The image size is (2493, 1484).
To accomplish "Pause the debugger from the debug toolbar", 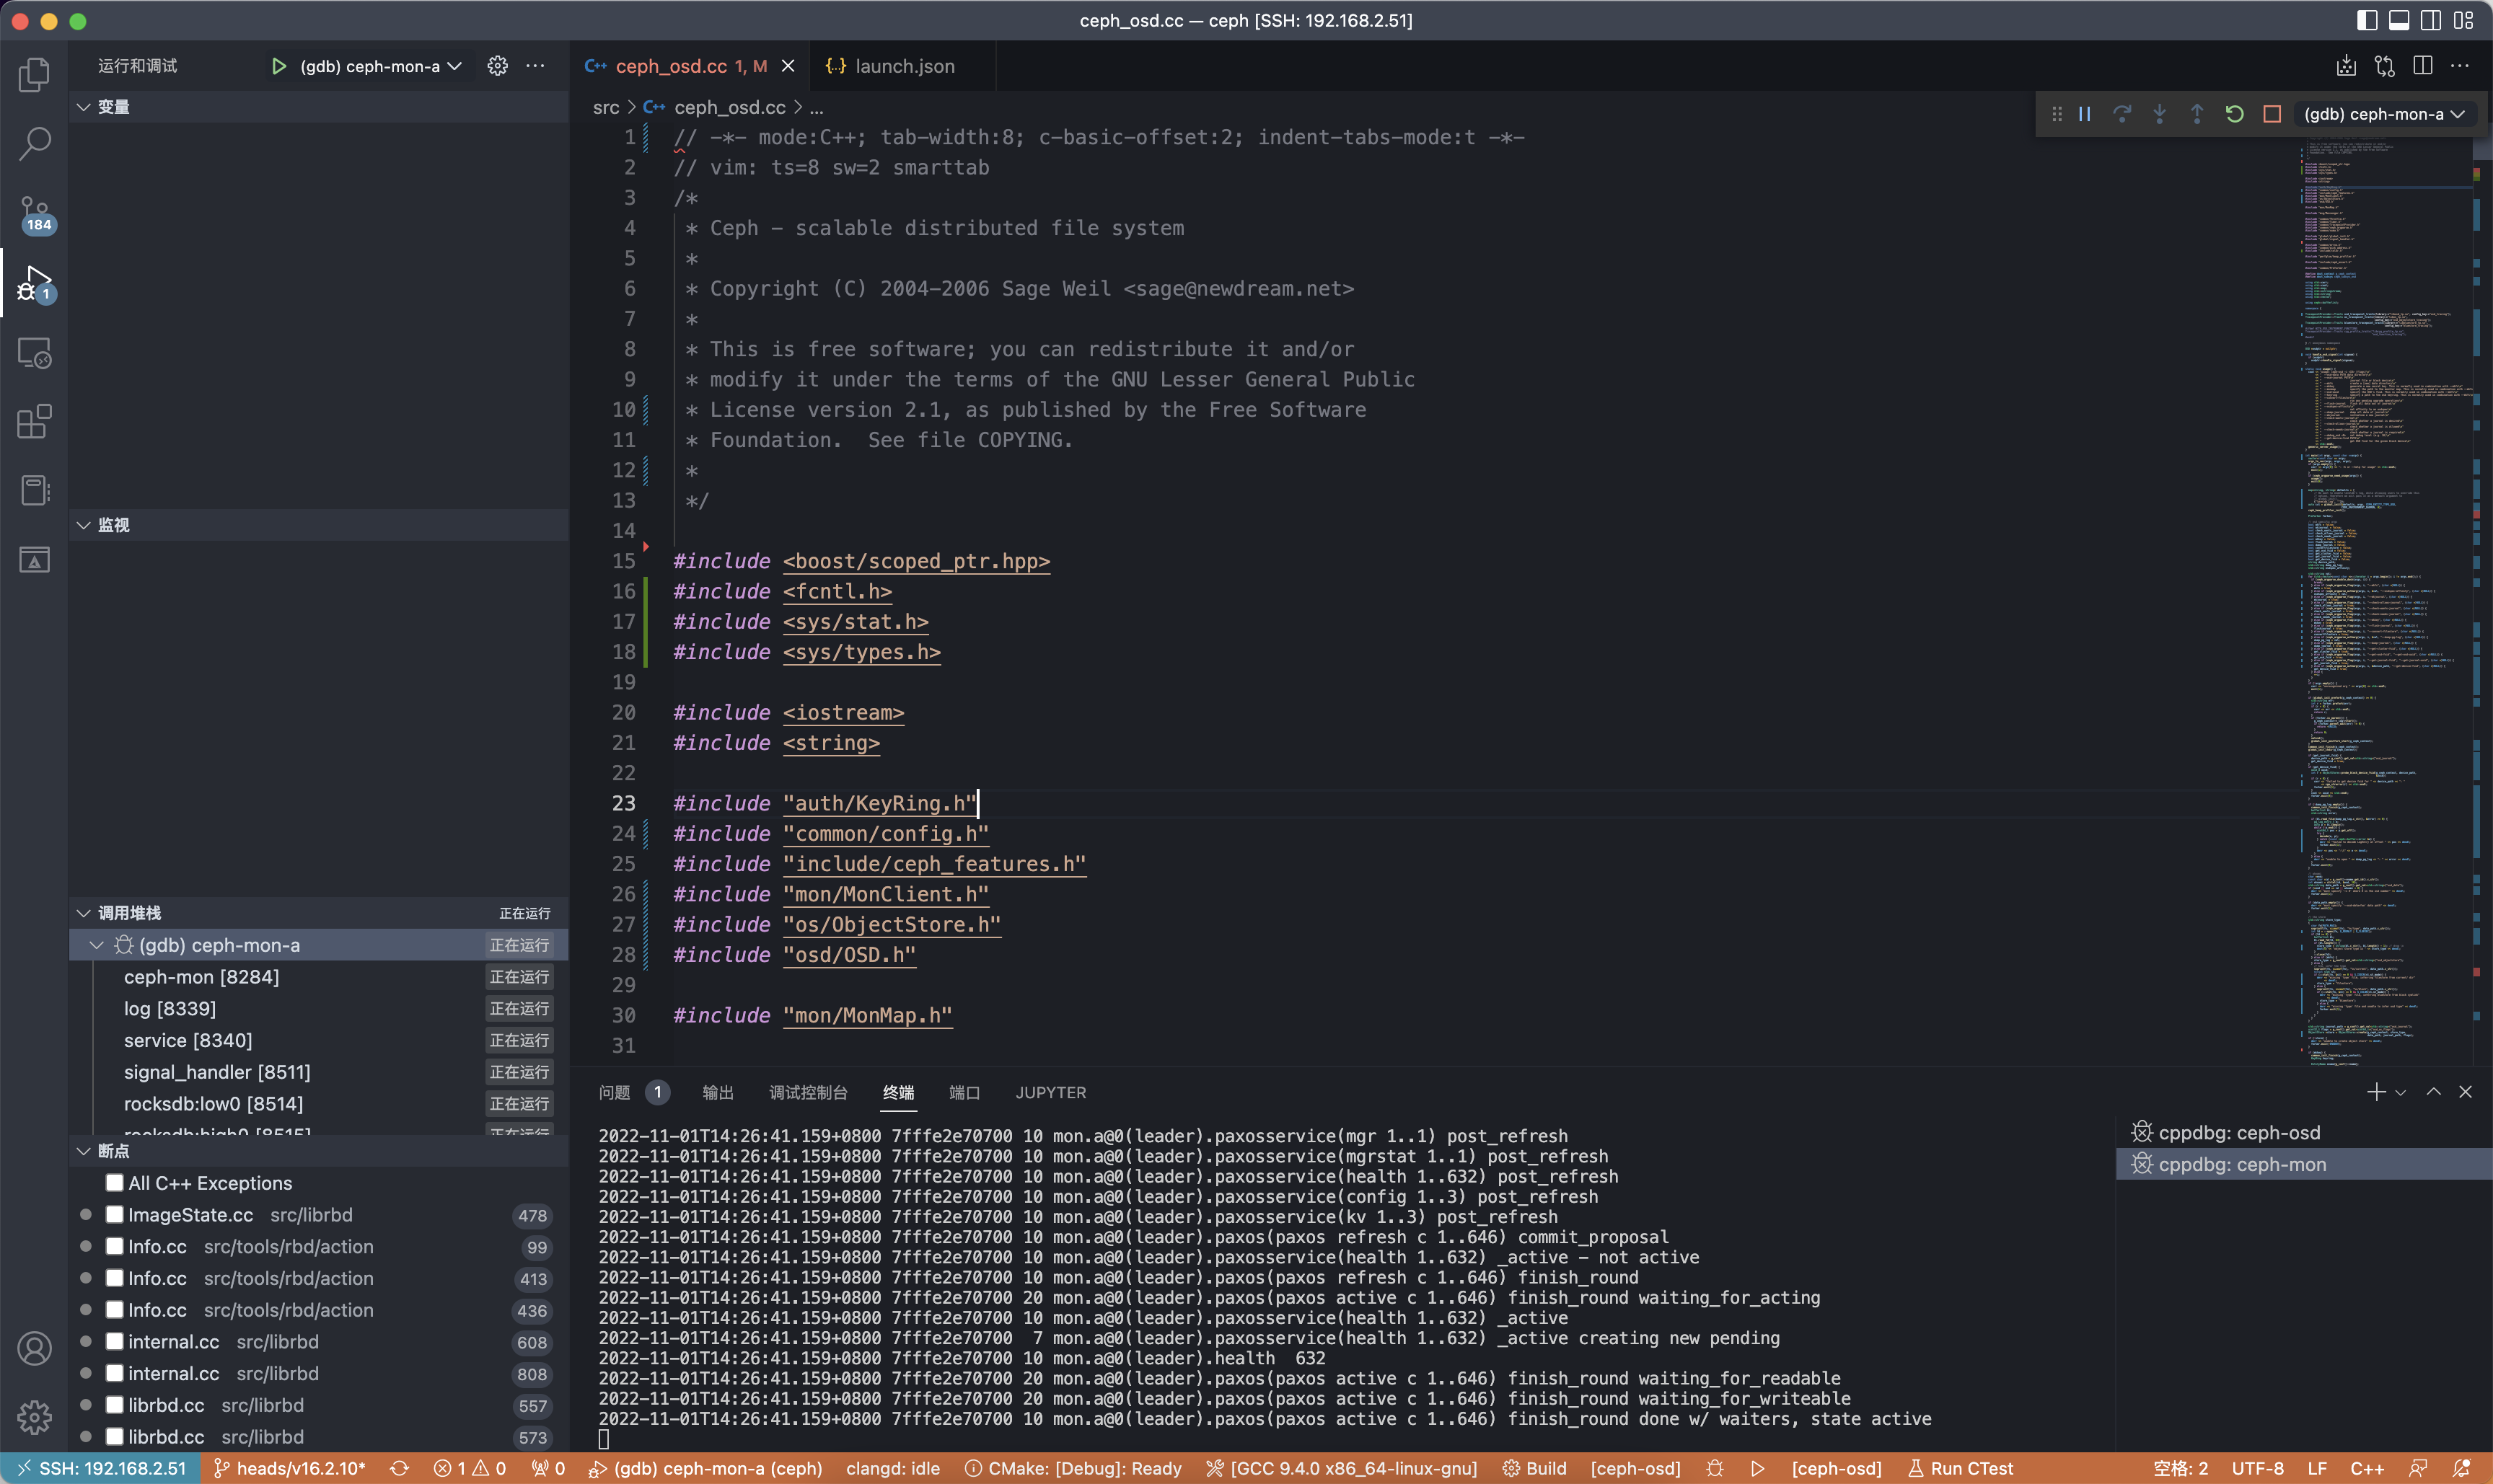I will point(2085,114).
